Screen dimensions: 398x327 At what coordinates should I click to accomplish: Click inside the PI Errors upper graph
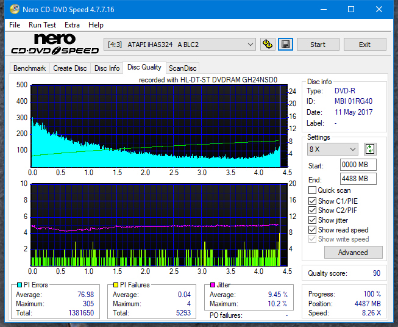[x=159, y=126]
